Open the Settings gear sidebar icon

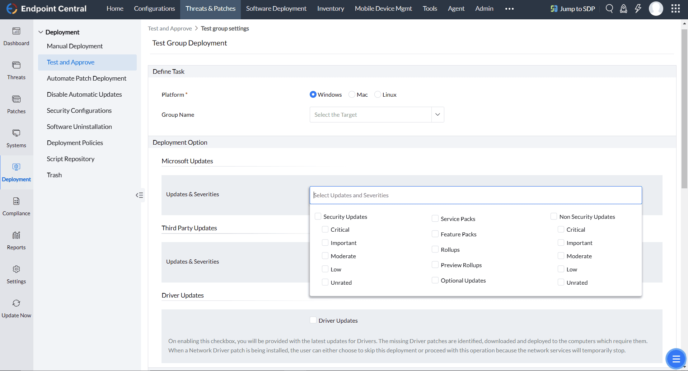pos(16,269)
